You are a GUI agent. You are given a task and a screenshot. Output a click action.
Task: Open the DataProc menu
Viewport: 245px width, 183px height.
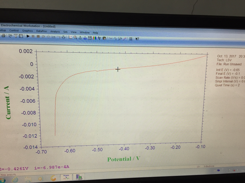41,31
